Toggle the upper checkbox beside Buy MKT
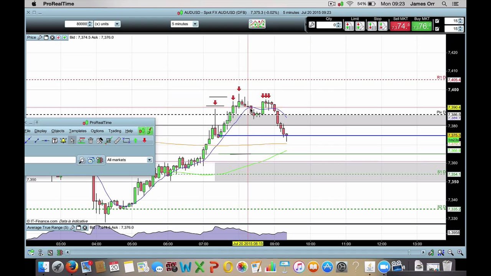Image resolution: width=491 pixels, height=276 pixels. [x=437, y=21]
